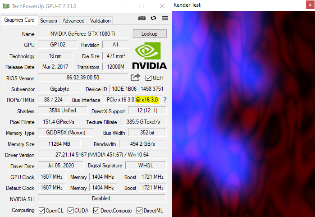This screenshot has width=315, height=217.
Task: Click the Shaders value 3584 Unified
Action: [63, 111]
